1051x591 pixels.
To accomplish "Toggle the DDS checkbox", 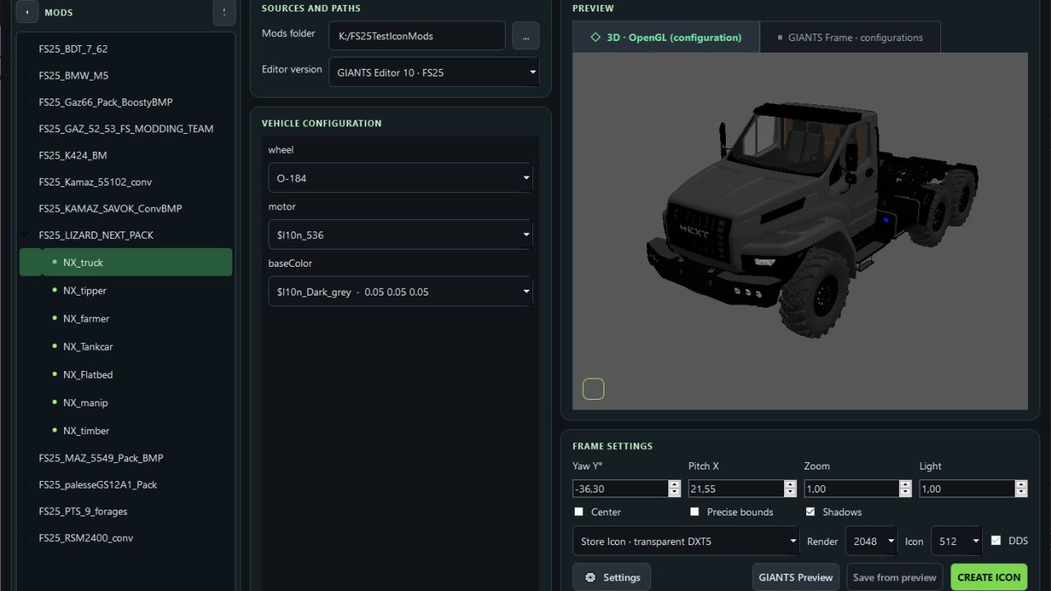I will 996,540.
